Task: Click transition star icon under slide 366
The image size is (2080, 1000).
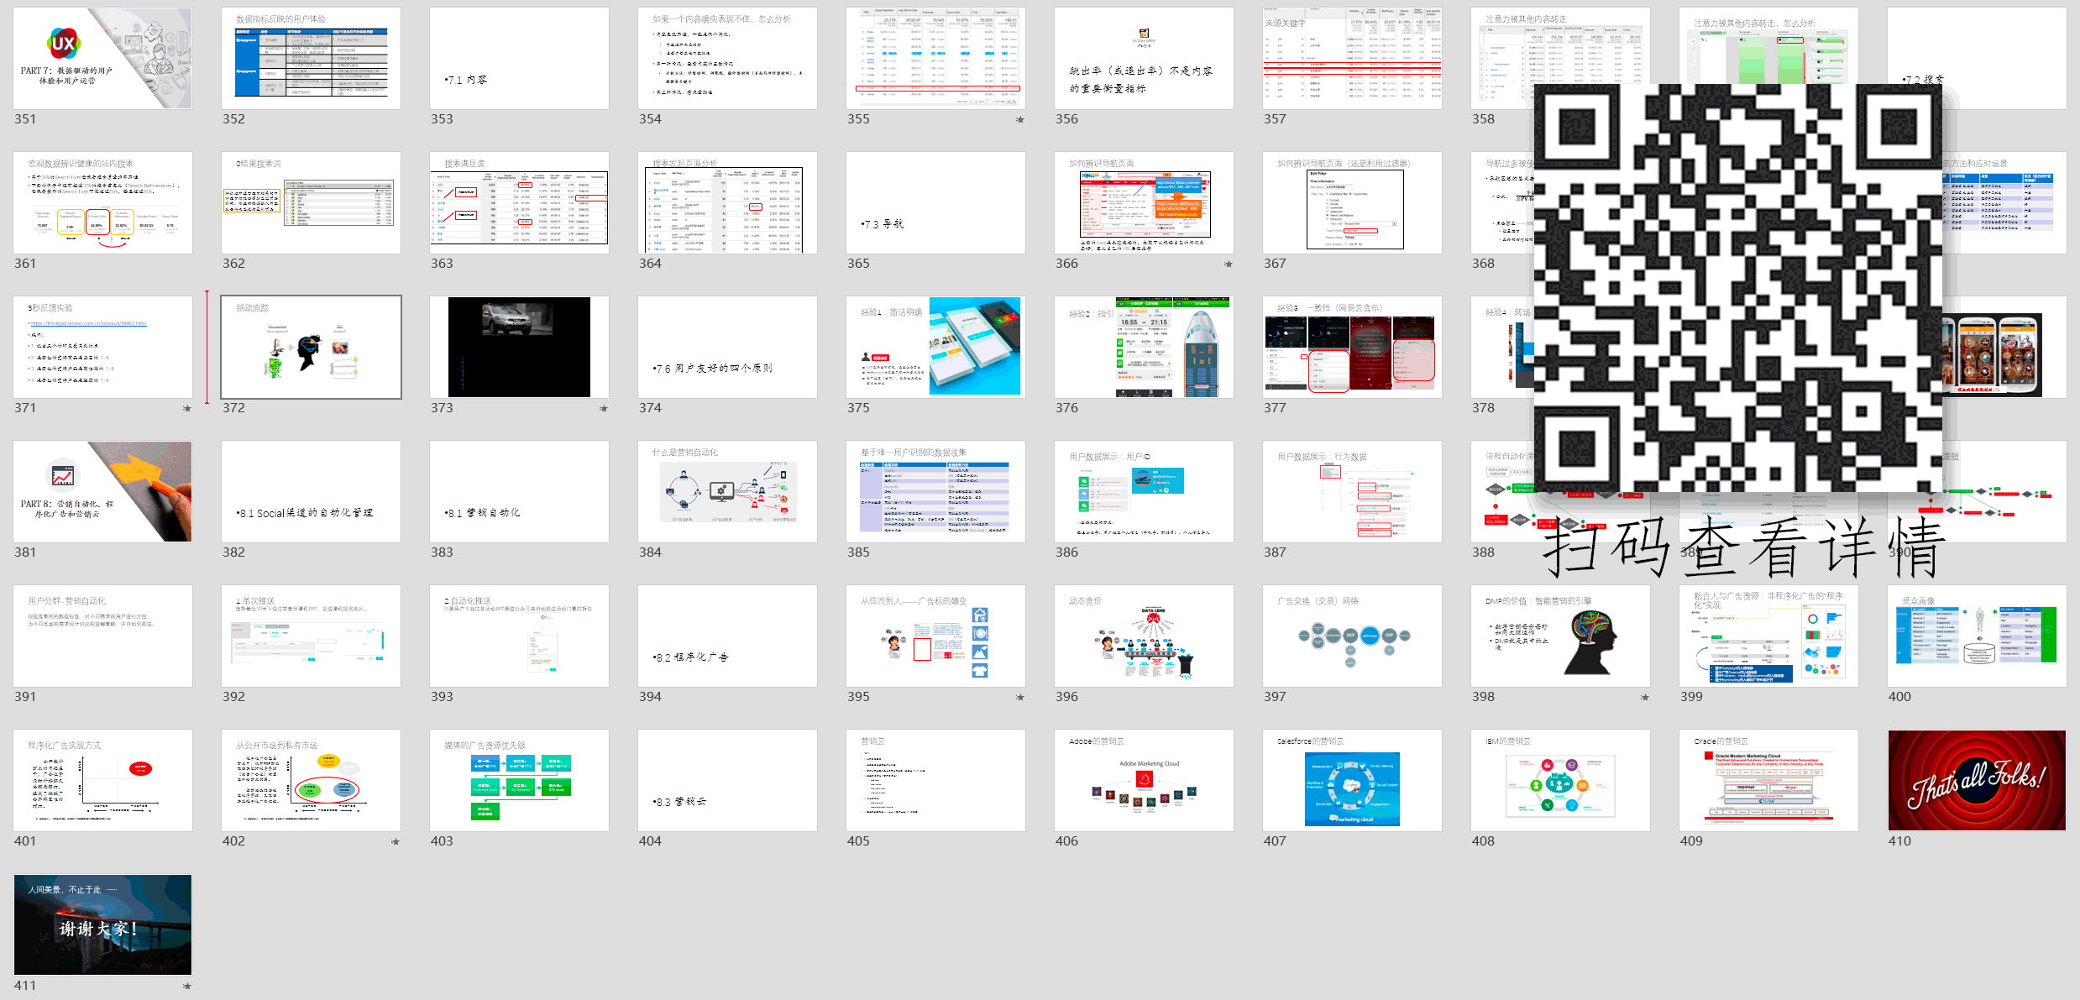Action: pyautogui.click(x=1229, y=264)
